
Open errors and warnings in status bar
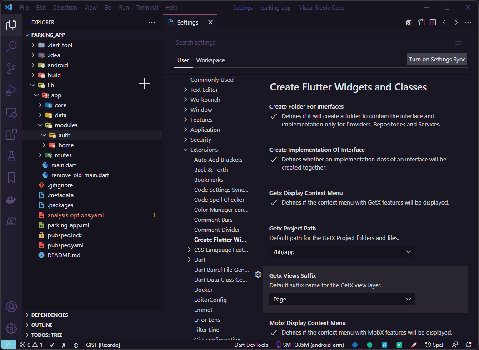point(31,345)
